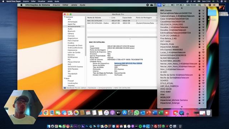Open AirPlay display icon in recorded menu bar

pyautogui.click(x=164, y=5)
